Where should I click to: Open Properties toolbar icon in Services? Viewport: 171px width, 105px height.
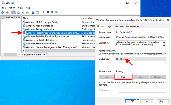click(x=19, y=12)
